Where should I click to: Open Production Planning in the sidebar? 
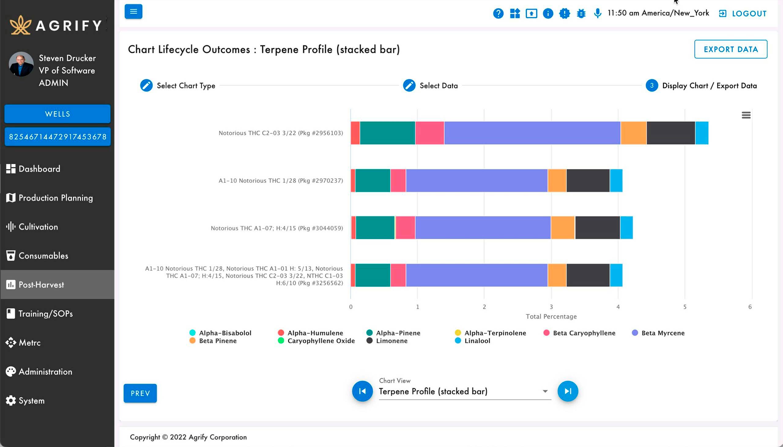57,198
